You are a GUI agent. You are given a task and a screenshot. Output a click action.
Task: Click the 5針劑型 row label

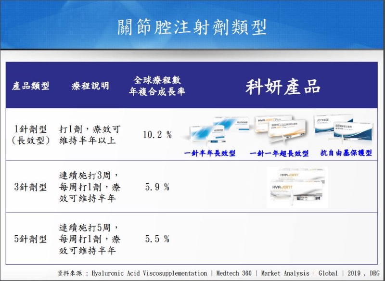[31, 239]
